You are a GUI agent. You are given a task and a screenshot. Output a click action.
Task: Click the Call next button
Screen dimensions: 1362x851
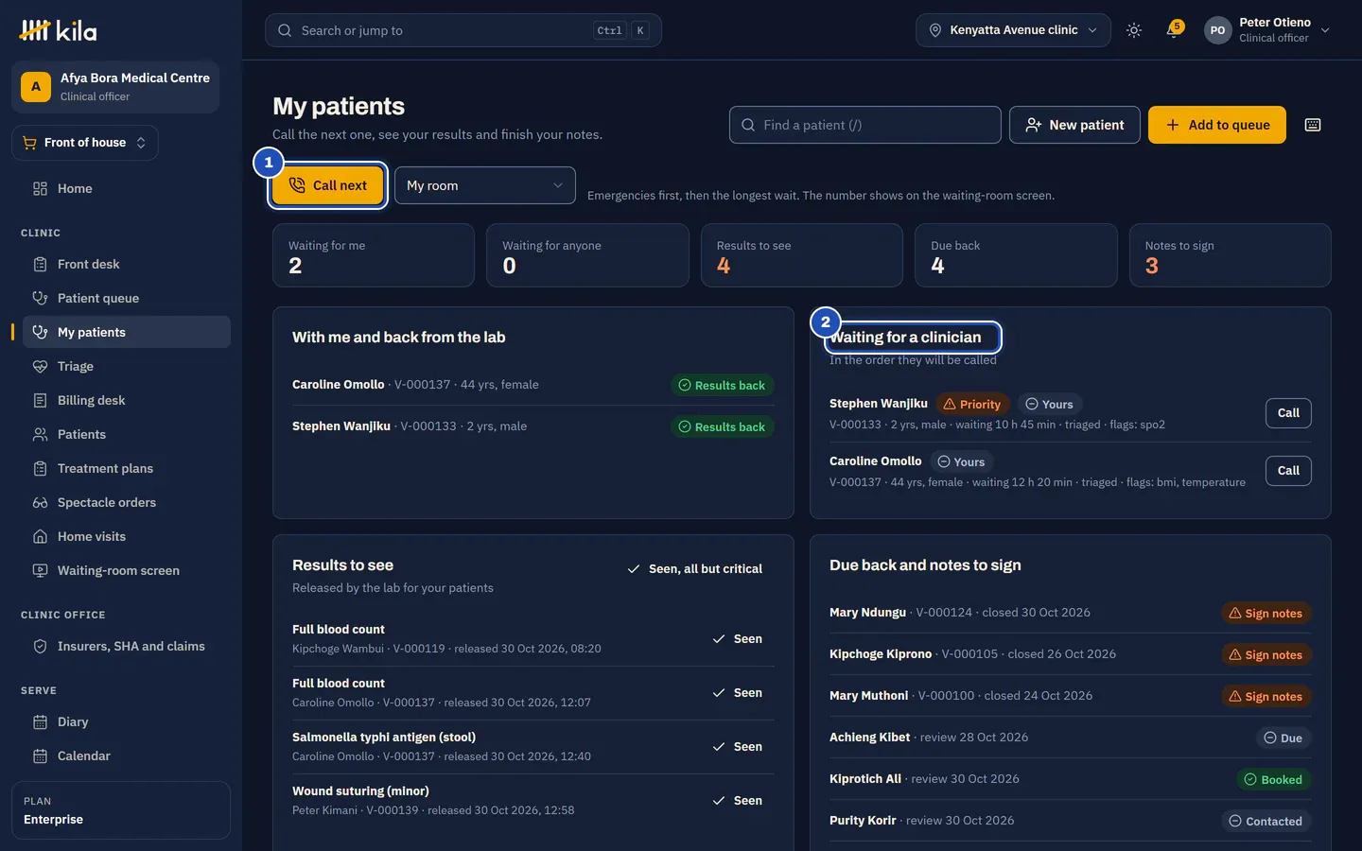[x=328, y=185]
